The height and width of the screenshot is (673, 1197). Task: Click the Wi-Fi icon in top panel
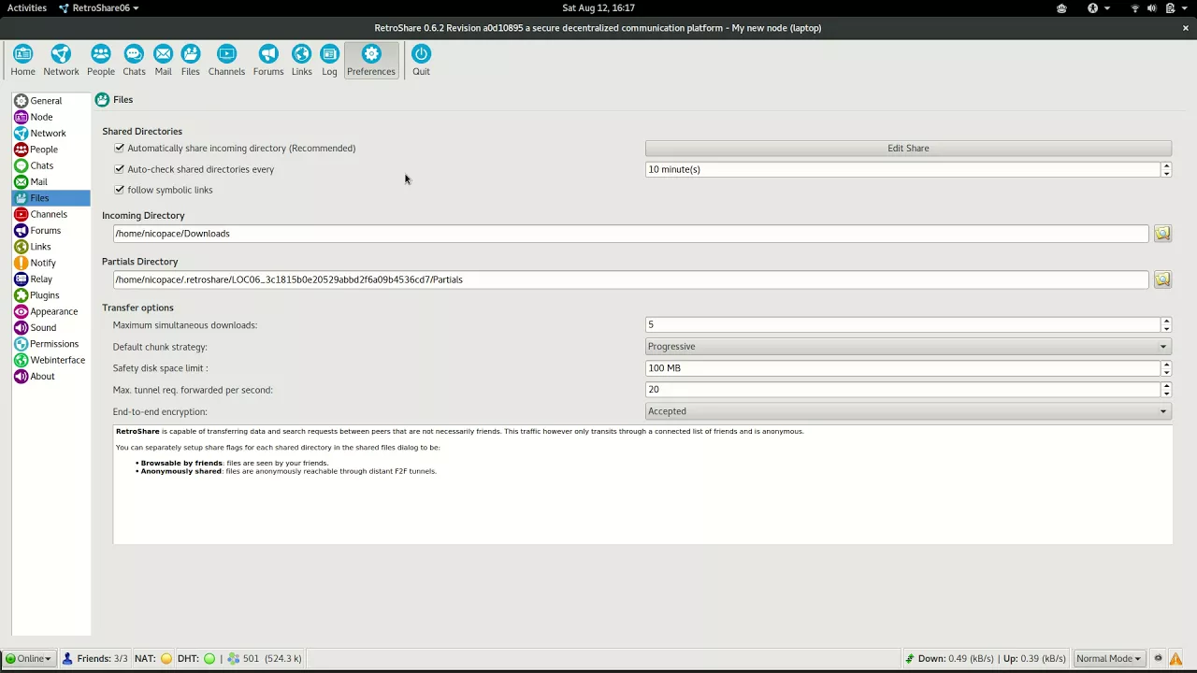coord(1135,8)
